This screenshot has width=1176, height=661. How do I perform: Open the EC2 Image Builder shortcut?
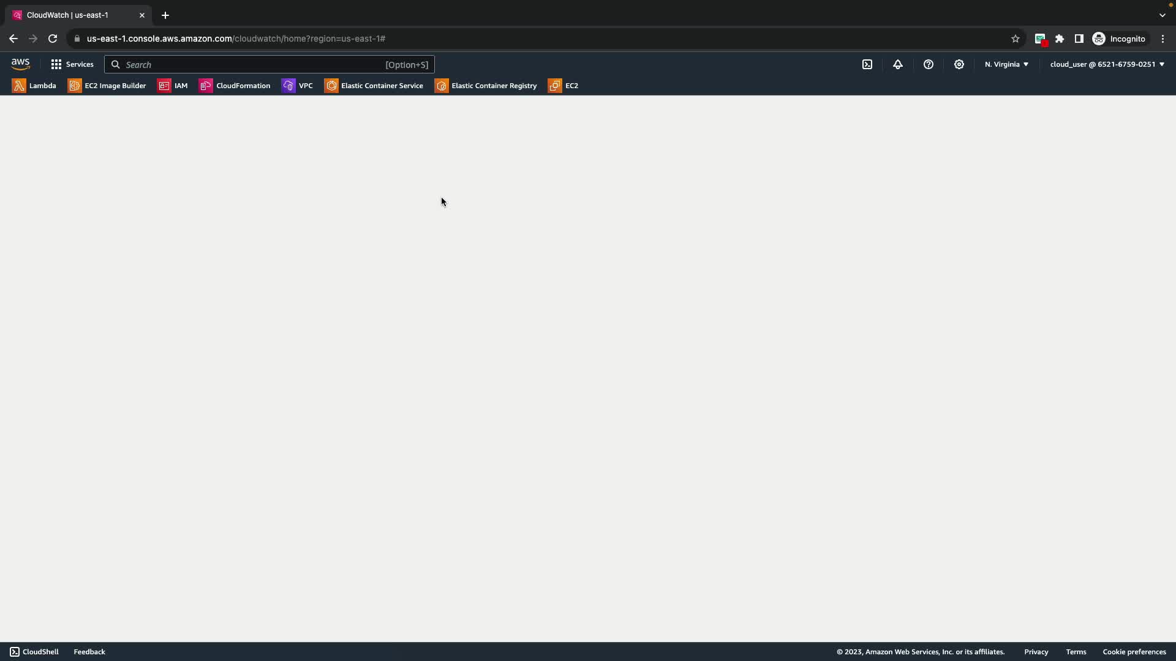pos(107,86)
